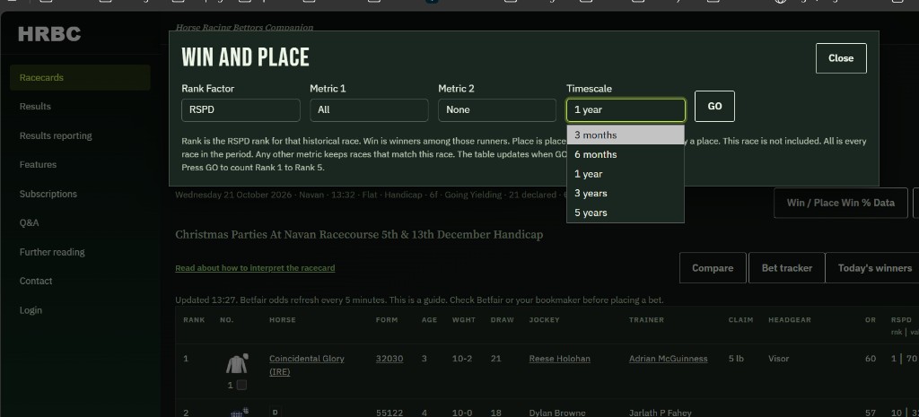Viewport: 919px width, 417px height.
Task: Click the JOCKEY column header
Action: (544, 320)
